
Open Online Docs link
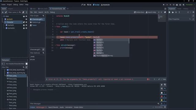pyautogui.click(x=139, y=12)
